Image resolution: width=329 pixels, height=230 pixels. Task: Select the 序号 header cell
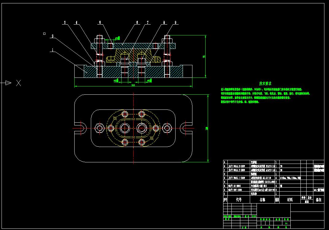click(225, 200)
